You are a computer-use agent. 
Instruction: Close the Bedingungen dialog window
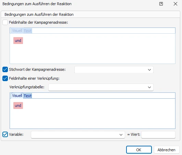(x=175, y=4)
